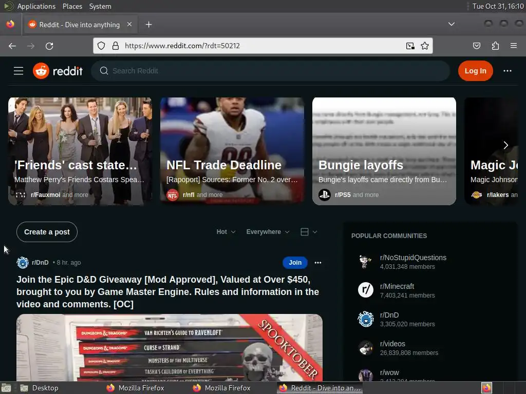Image resolution: width=526 pixels, height=394 pixels.
Task: Click the Reddit logo
Action: pos(58,71)
